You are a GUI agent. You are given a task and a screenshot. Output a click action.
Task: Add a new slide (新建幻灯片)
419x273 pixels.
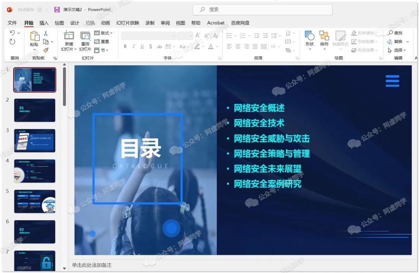[69, 41]
